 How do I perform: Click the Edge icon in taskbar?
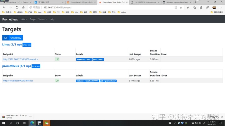pos(32,123)
